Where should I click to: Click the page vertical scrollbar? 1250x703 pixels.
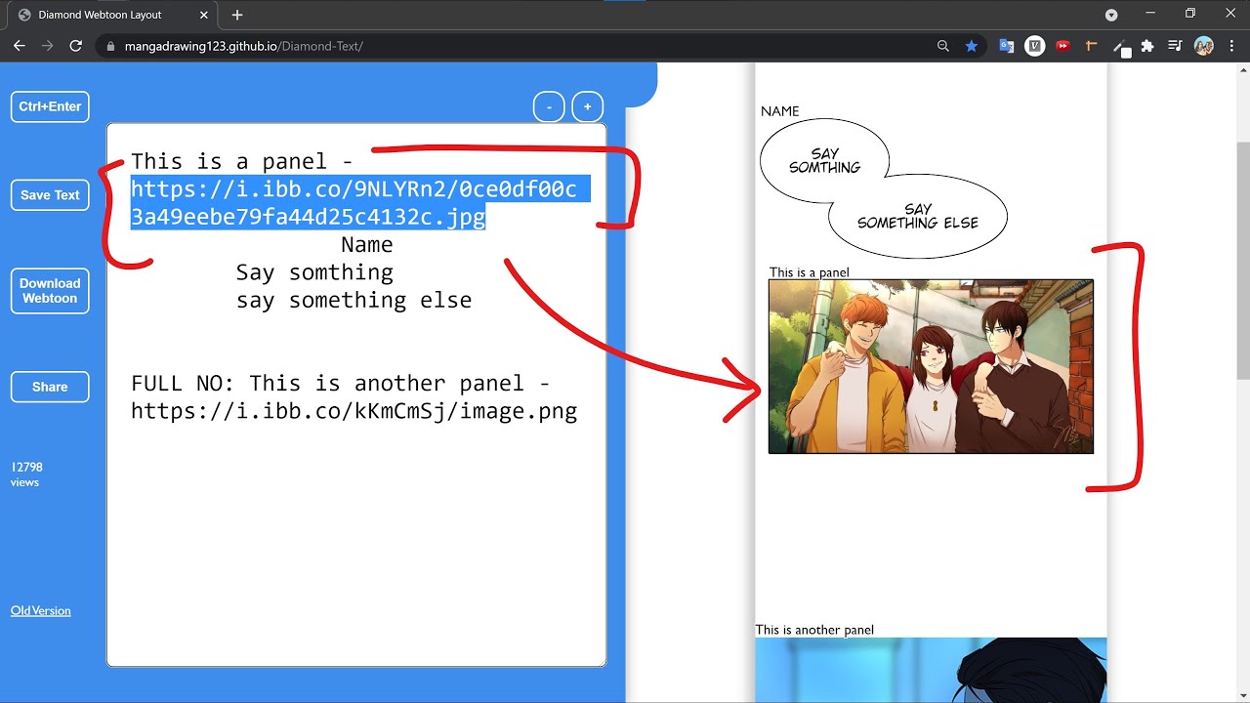(x=1243, y=261)
